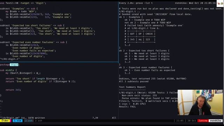224x126 pixels.
Task: Click the '1..3' plan line
Action: (x=127, y=62)
